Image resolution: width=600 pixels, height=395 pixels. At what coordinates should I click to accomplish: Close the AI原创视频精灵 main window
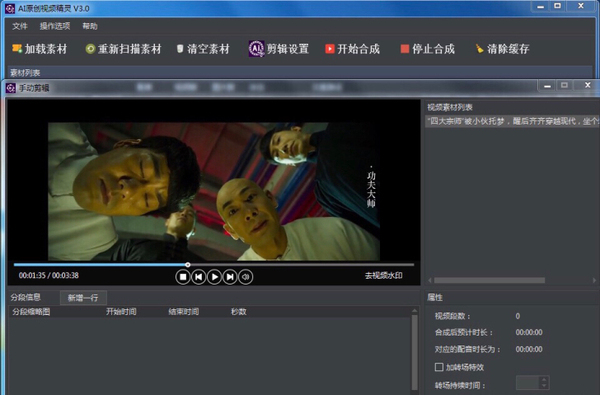click(x=580, y=5)
